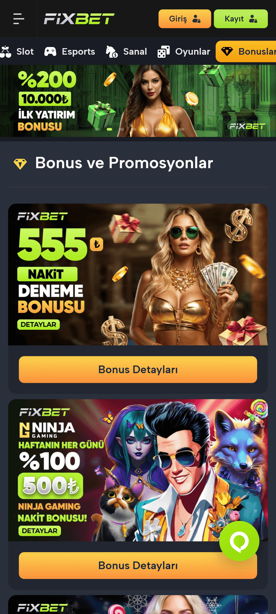Click the Oyunlar dice icon
276x614 pixels.
(x=163, y=52)
